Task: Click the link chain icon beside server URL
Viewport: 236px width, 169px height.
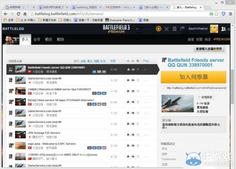Action: click(x=164, y=88)
